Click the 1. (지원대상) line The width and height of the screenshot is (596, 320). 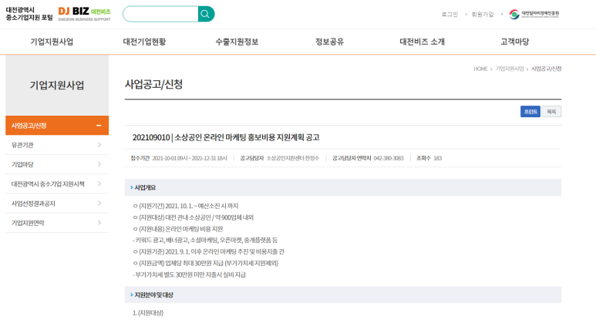point(148,313)
